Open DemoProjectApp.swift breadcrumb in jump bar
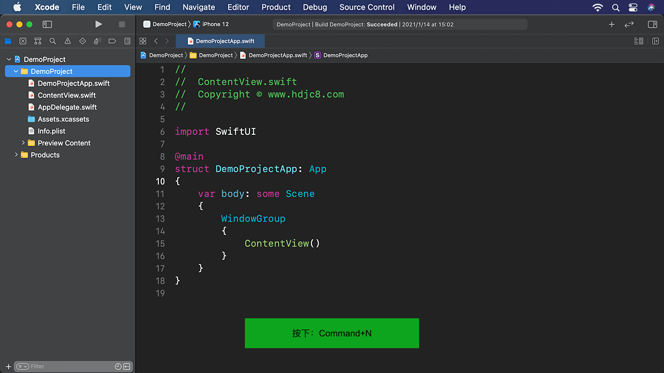This screenshot has width=664, height=373. pos(273,55)
